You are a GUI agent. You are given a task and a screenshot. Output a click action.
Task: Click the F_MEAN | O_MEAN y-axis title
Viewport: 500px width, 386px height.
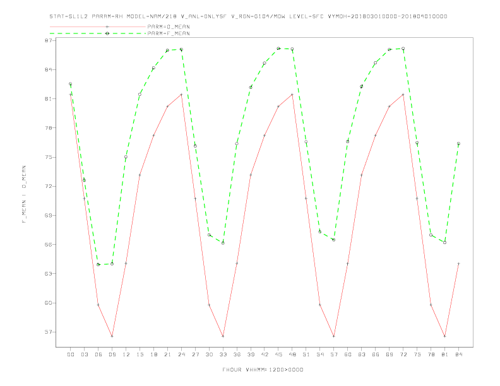(24, 194)
